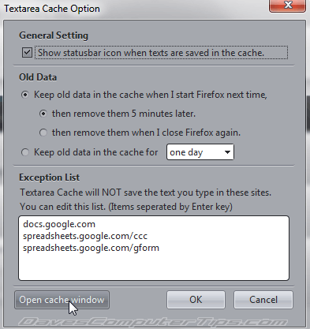Cancel the option dialog
The image size is (310, 329).
pyautogui.click(x=263, y=300)
